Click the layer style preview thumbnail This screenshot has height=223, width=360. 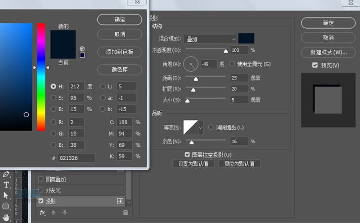(328, 100)
